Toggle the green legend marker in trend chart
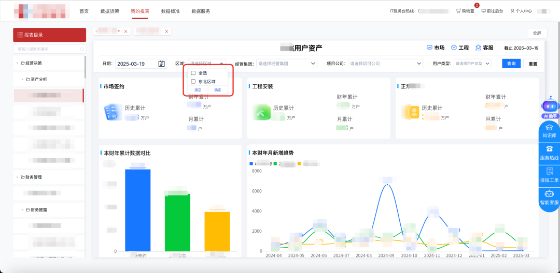Screen dimensions: 560x273 (275, 164)
